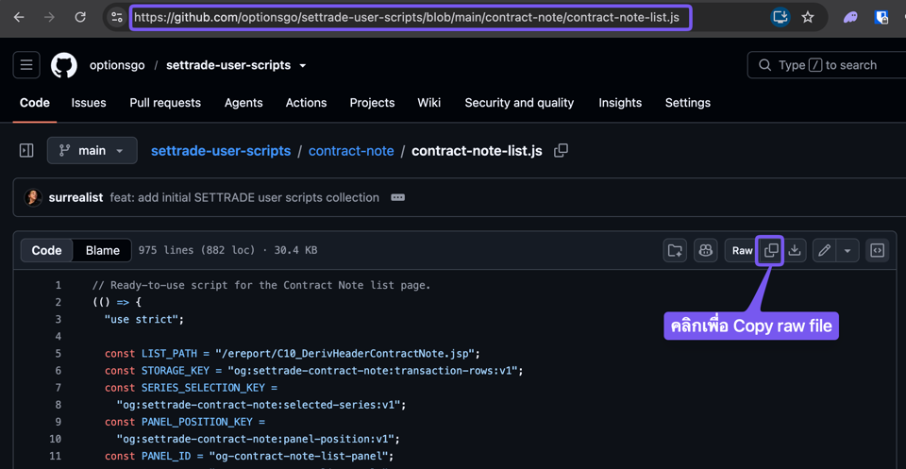Select the Code view toggle
The height and width of the screenshot is (469, 906).
click(x=47, y=250)
